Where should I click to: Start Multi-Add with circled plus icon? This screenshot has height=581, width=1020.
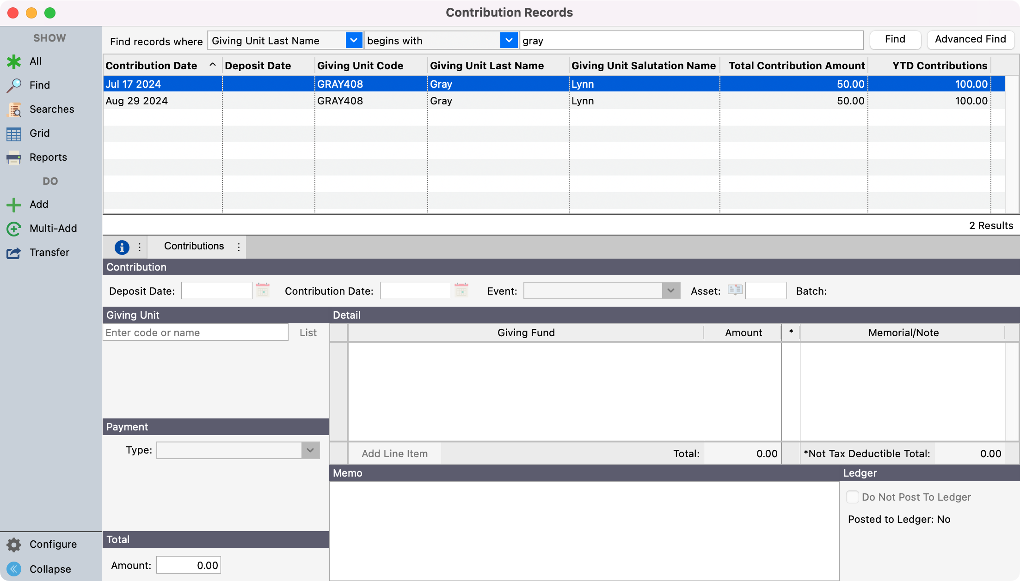[x=14, y=229]
